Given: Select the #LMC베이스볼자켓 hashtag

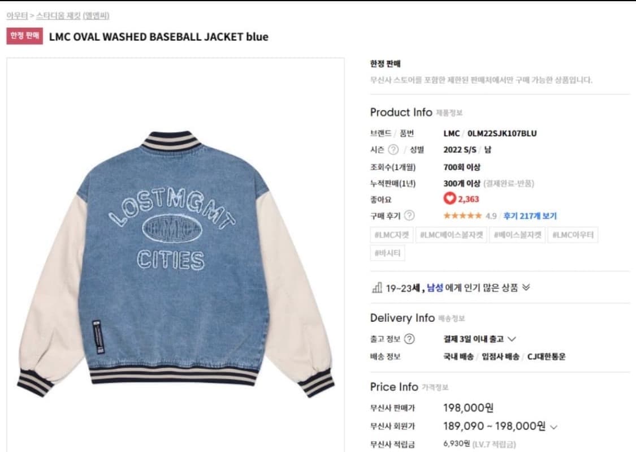Looking at the screenshot, I should pos(451,235).
